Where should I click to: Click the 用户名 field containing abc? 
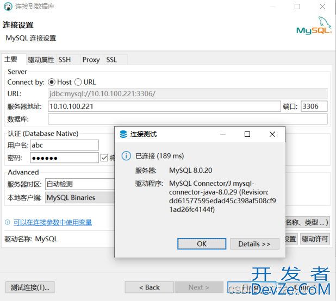65,145
